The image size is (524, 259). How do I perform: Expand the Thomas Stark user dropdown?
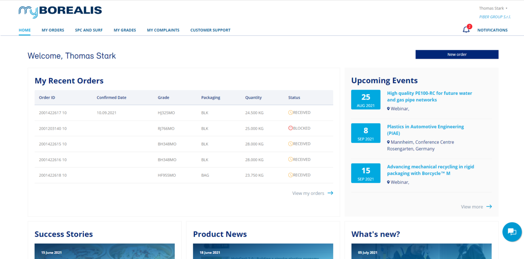(493, 8)
